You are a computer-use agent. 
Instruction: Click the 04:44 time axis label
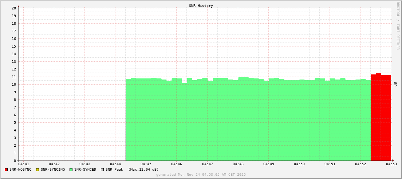[115, 164]
